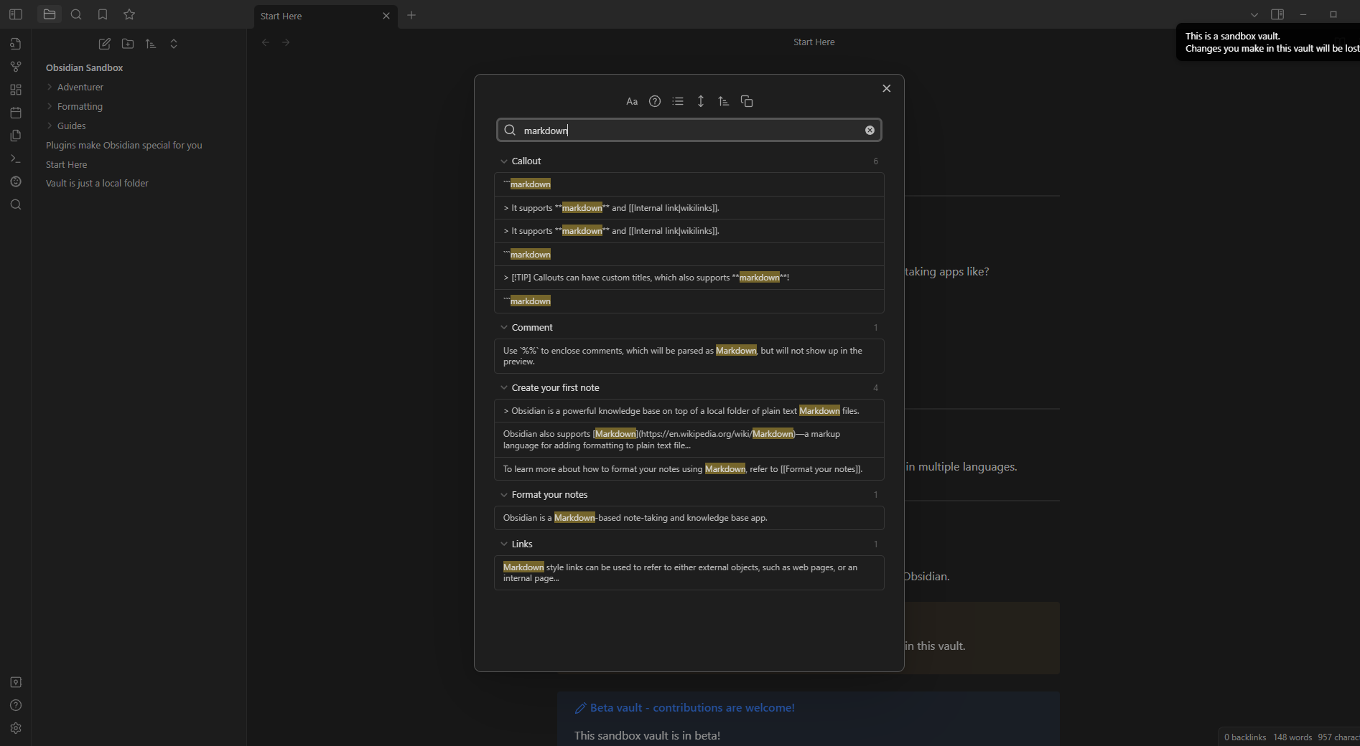1360x746 pixels.
Task: Open the bookmarks tab icon
Action: click(x=103, y=14)
